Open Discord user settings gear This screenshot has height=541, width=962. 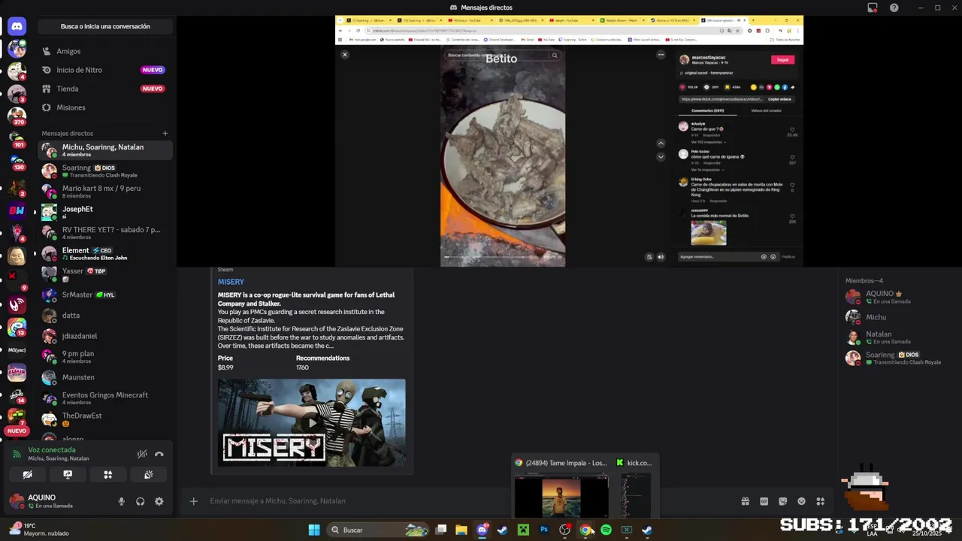click(159, 501)
